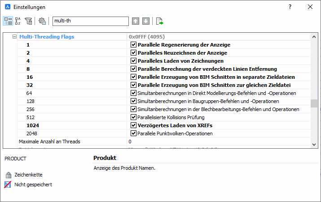
Task: Toggle Parallelisierte Kollisions Prüfung checkbox
Action: [133, 117]
